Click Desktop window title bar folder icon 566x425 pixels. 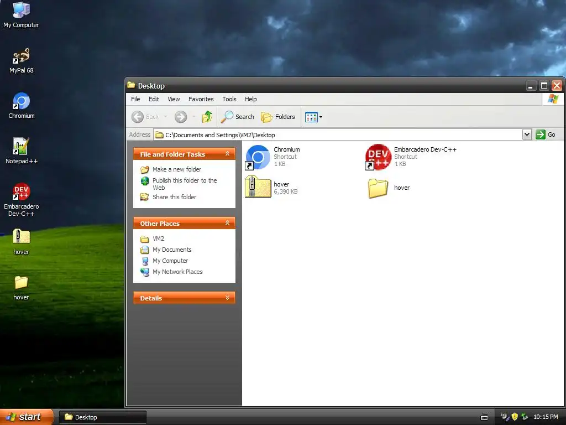pos(131,85)
